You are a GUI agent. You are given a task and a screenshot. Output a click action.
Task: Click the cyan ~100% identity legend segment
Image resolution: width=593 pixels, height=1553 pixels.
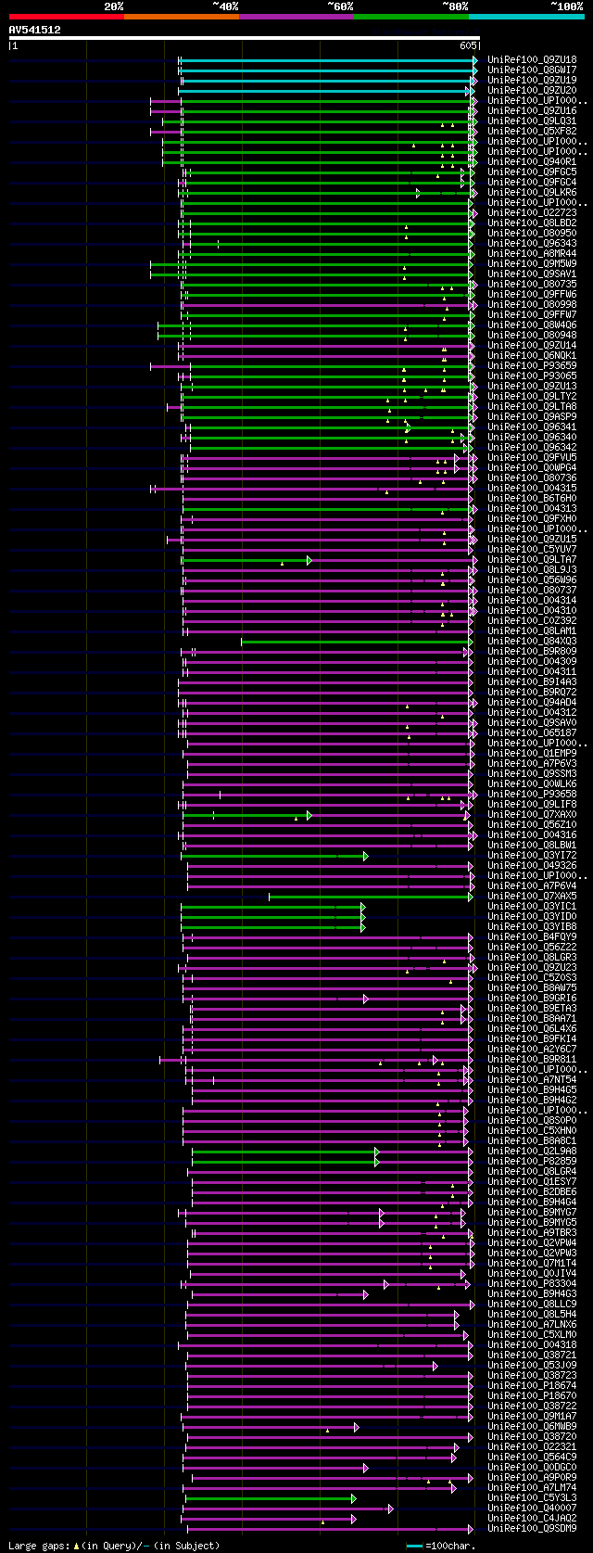(526, 16)
